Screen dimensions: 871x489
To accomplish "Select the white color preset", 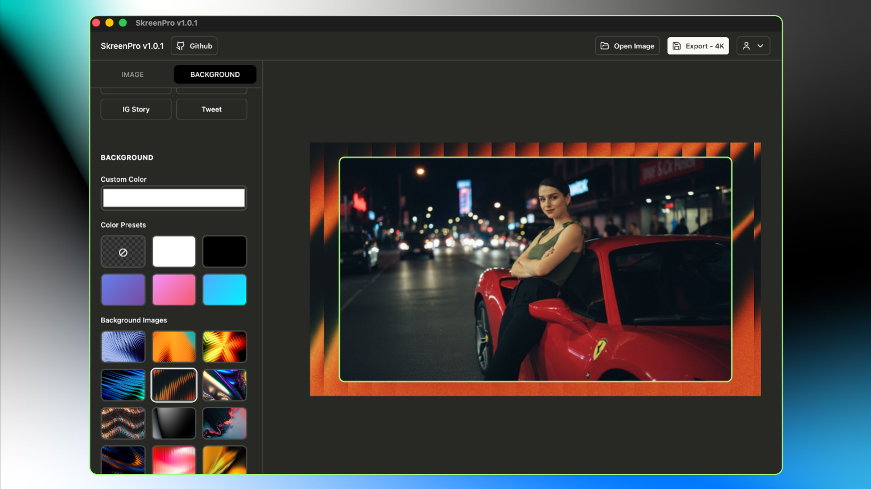I will (174, 251).
